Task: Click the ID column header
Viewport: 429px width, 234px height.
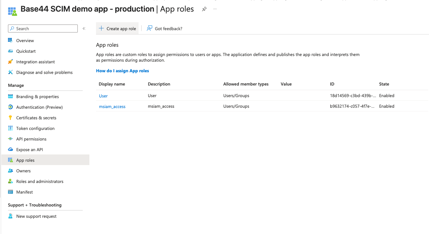Action: click(332, 84)
